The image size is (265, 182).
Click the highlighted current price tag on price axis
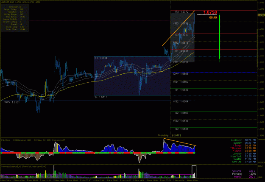click(261, 15)
